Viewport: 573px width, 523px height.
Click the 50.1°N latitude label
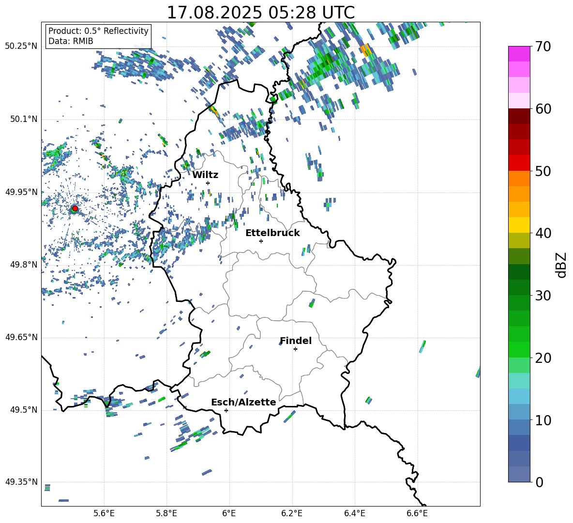(x=23, y=119)
